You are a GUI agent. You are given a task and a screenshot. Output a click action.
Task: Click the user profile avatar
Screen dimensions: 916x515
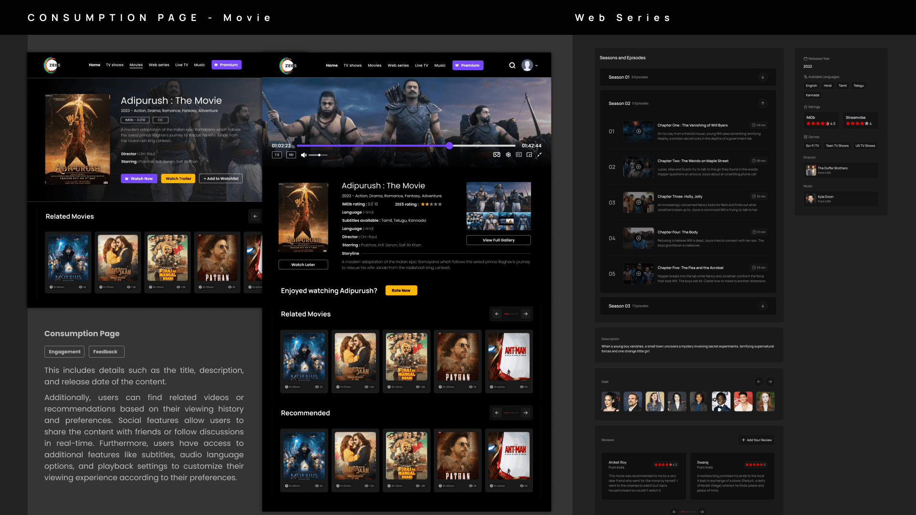click(x=527, y=65)
